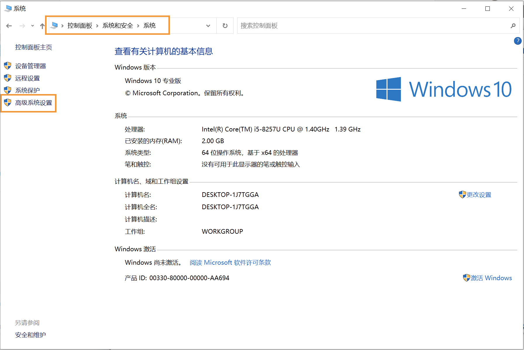Open 控制面板主页 link
This screenshot has width=524, height=350.
tap(34, 47)
